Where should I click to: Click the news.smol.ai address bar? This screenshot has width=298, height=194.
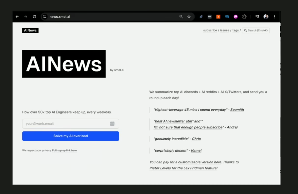tap(118, 17)
